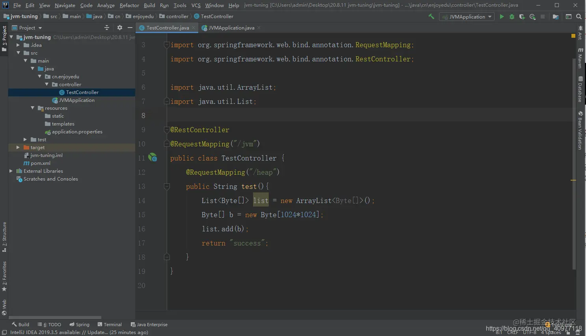Toggle the Favorites side panel

4,276
